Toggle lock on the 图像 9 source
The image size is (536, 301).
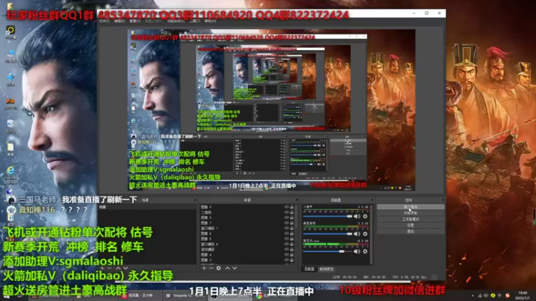pos(291,207)
